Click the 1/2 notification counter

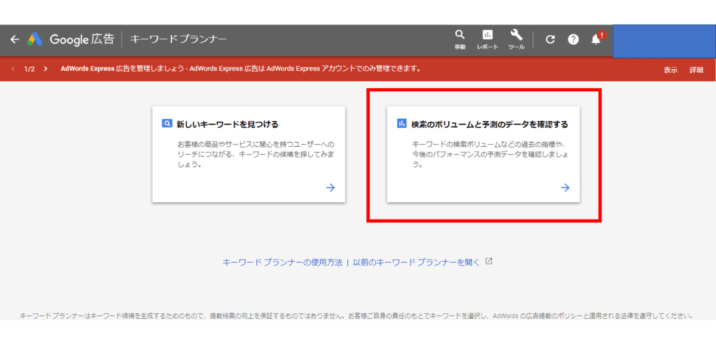[x=29, y=69]
